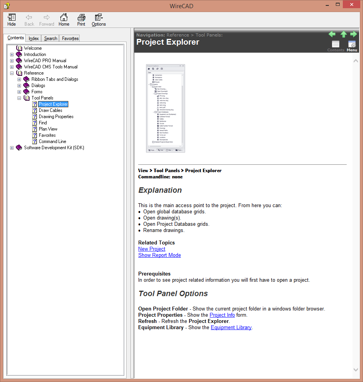This screenshot has height=382, width=363.
Task: Click the Command Line topic question-mark icon
Action: click(x=35, y=141)
